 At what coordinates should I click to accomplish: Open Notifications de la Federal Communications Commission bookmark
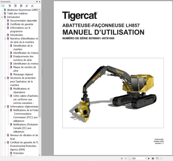pyautogui.click(x=26, y=115)
